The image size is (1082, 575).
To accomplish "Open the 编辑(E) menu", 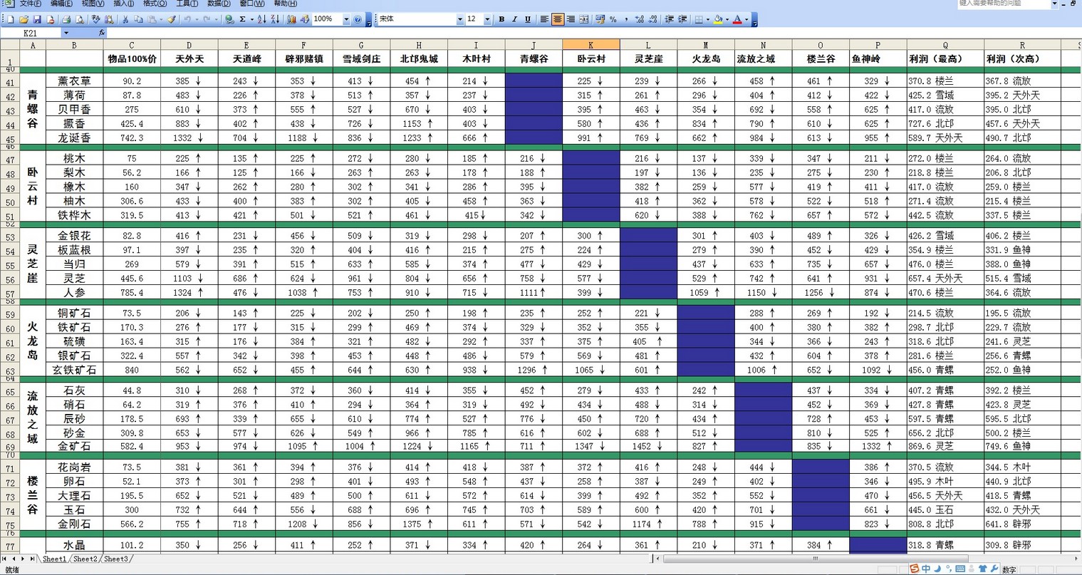I will click(x=61, y=4).
